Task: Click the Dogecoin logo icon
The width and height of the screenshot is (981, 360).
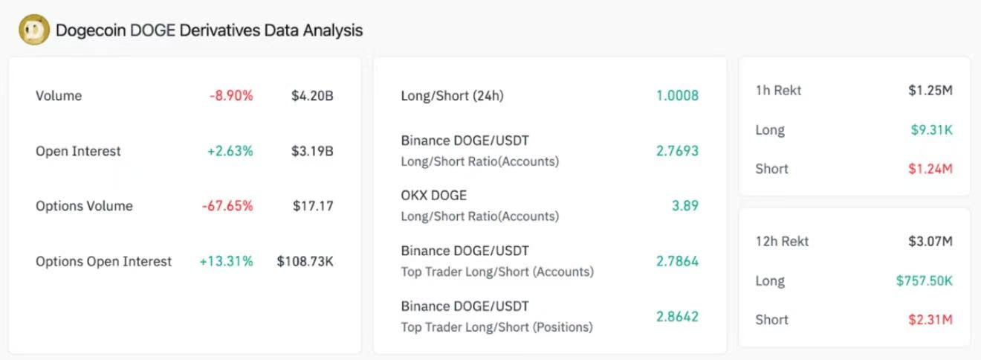Action: coord(34,30)
